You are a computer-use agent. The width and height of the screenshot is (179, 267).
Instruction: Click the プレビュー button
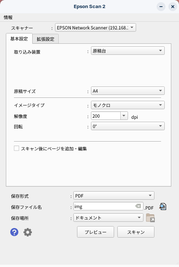(x=95, y=232)
